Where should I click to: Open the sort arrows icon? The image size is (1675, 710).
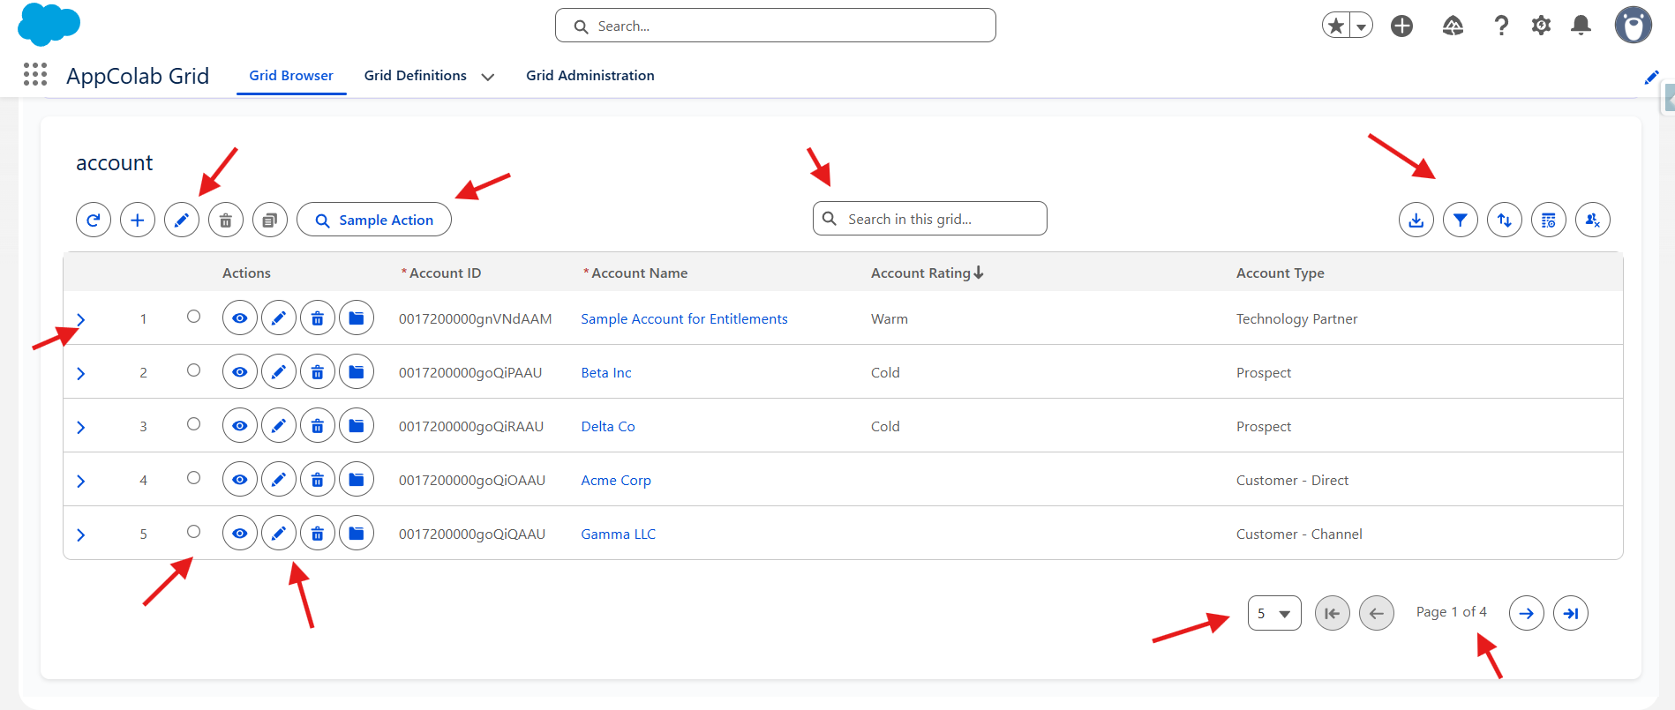[1505, 220]
